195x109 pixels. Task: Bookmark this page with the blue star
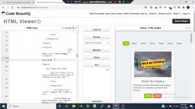coord(146,7)
